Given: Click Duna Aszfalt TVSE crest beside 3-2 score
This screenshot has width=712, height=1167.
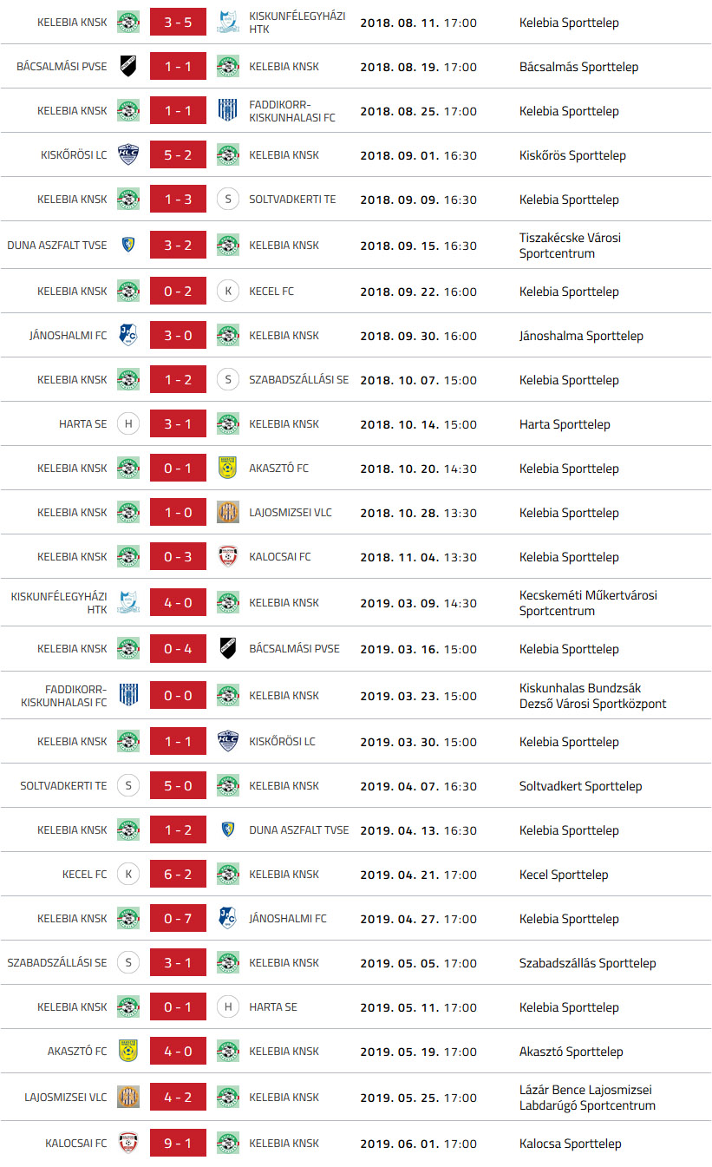Looking at the screenshot, I should (128, 246).
